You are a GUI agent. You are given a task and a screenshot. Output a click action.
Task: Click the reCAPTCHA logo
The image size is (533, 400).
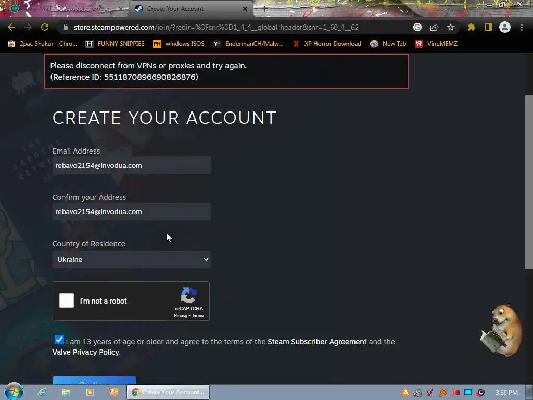(188, 295)
